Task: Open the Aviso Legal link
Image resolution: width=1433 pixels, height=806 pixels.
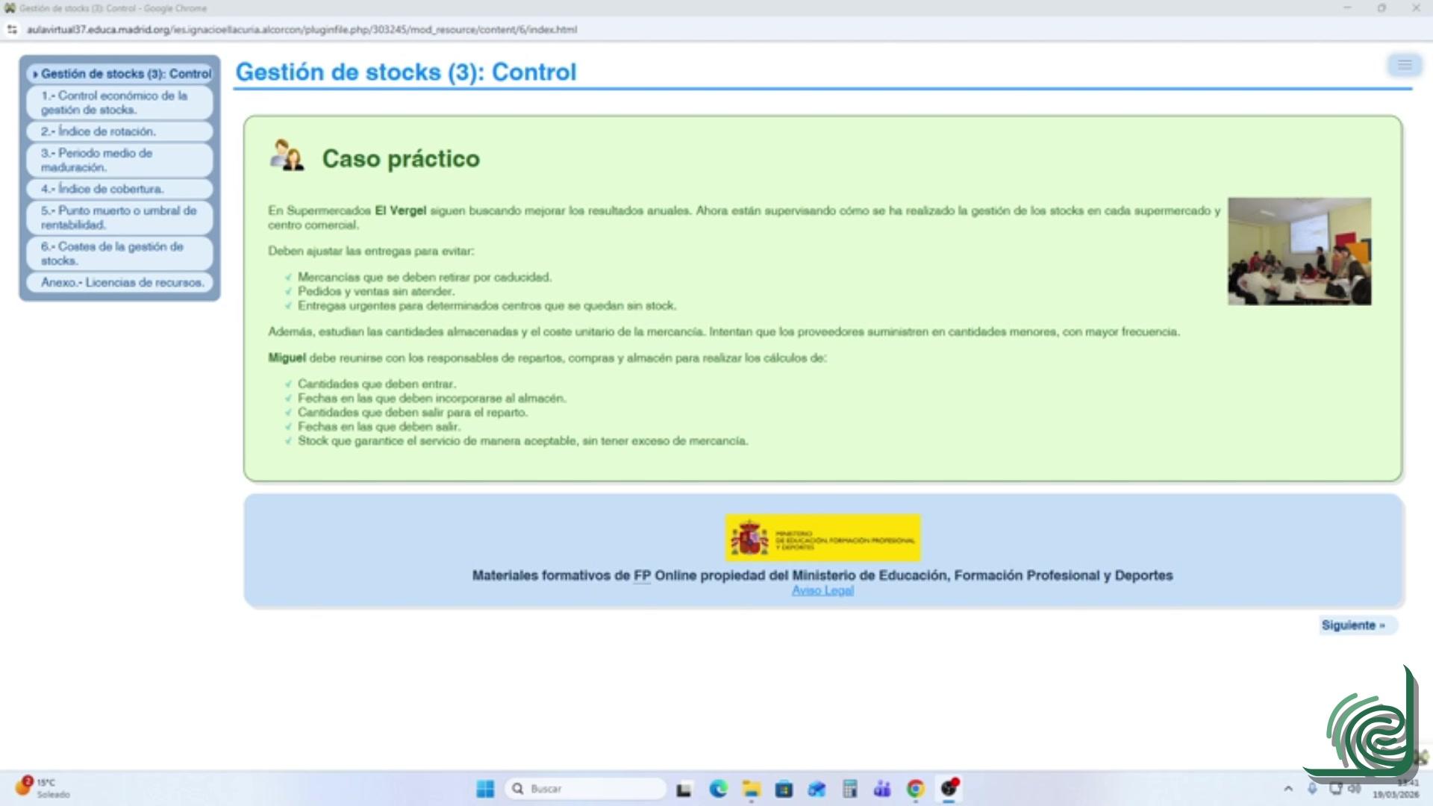Action: (822, 590)
